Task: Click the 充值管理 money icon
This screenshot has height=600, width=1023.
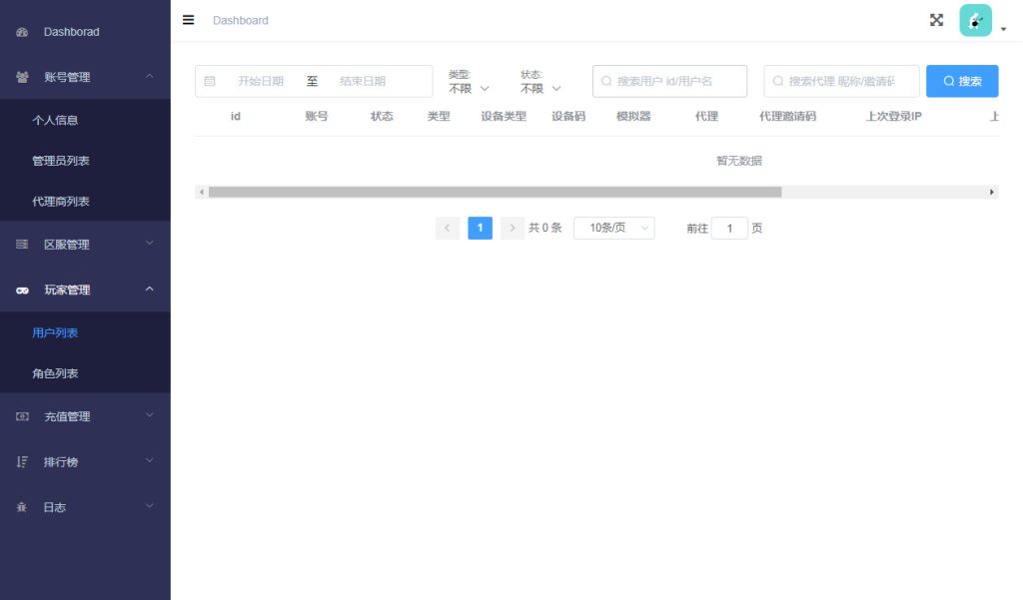Action: (x=22, y=416)
